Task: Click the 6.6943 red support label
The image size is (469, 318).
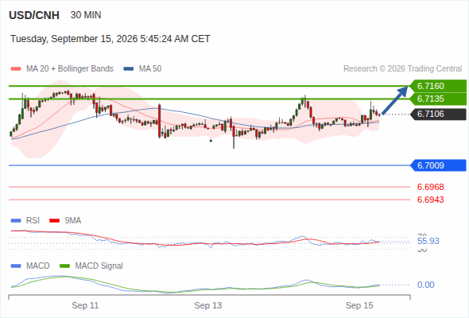Action: point(430,200)
